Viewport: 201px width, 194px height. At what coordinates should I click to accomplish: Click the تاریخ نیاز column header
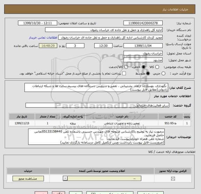22,116
